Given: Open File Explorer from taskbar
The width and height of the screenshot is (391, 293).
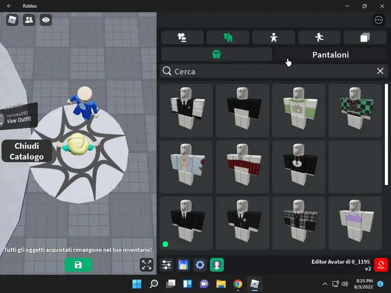Looking at the screenshot, I should tap(221, 284).
